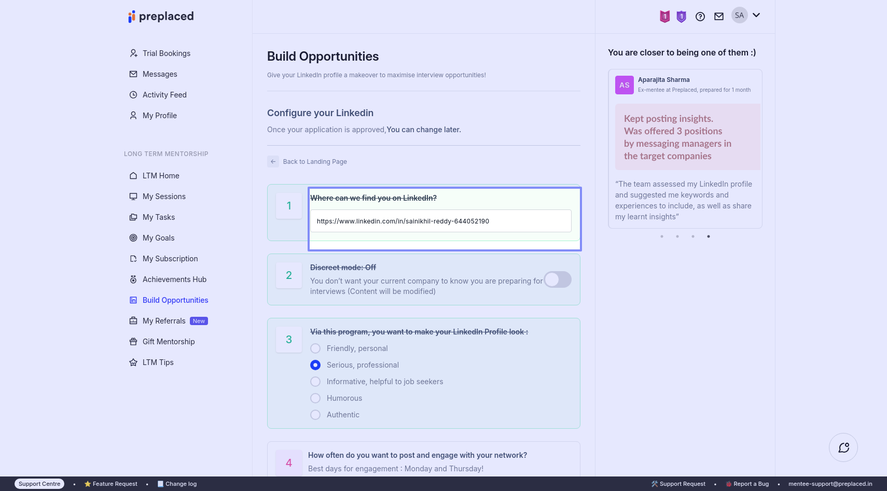Select the Friendly, personal radio option
This screenshot has height=491, width=887.
point(315,348)
